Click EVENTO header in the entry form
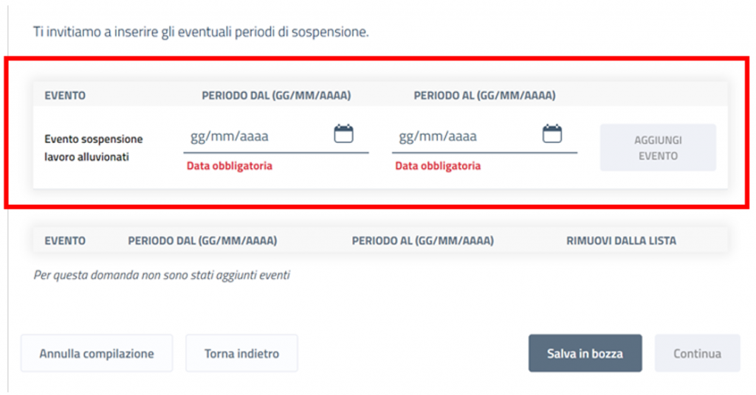The height and width of the screenshot is (395, 756). click(x=65, y=95)
